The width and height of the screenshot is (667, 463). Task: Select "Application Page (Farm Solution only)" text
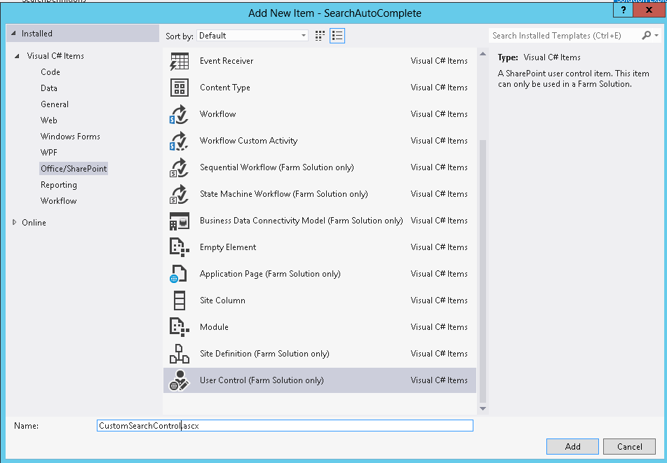[270, 274]
